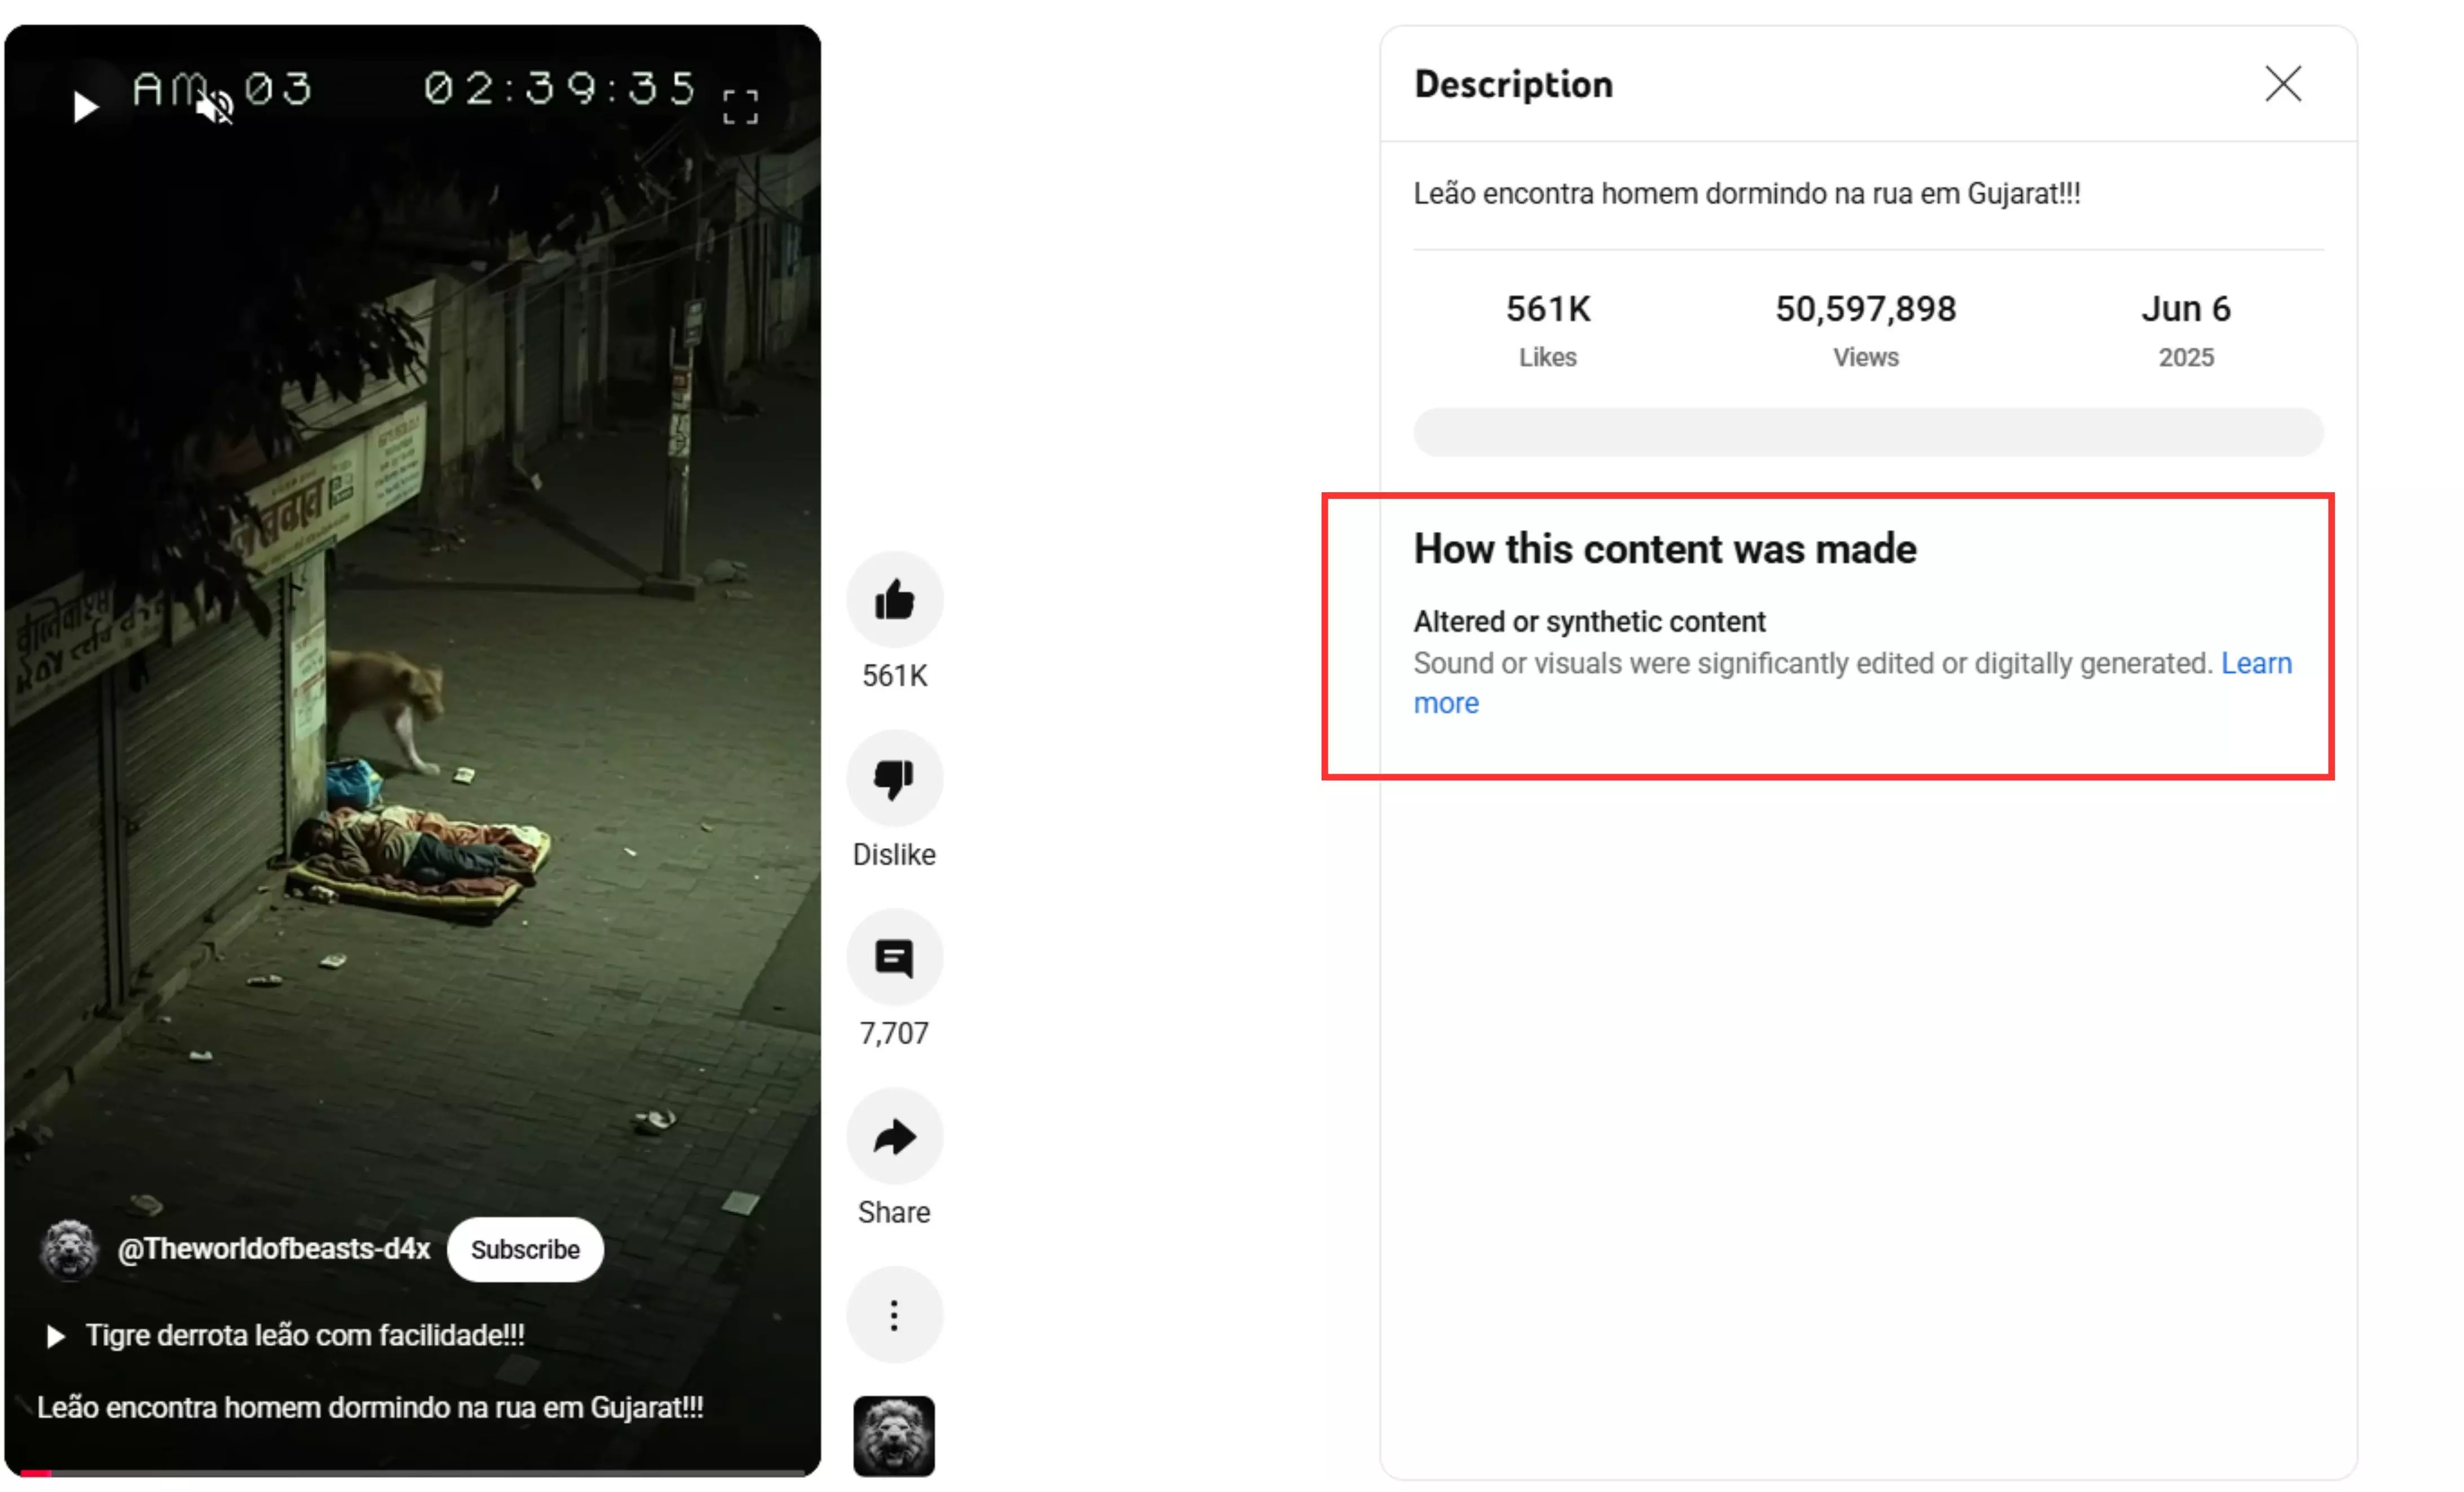The height and width of the screenshot is (1492, 2464).
Task: Click the Dislike thumbs down icon
Action: (x=894, y=779)
